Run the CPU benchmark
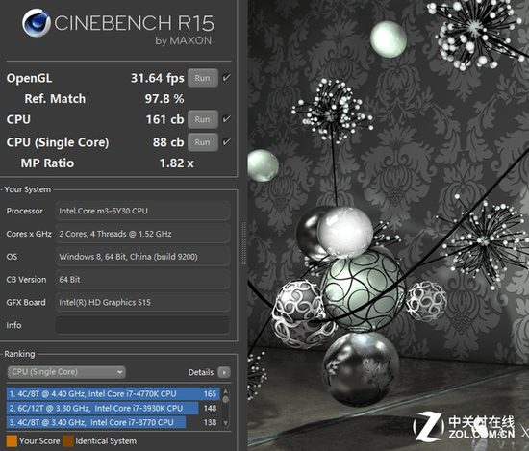 [x=202, y=119]
